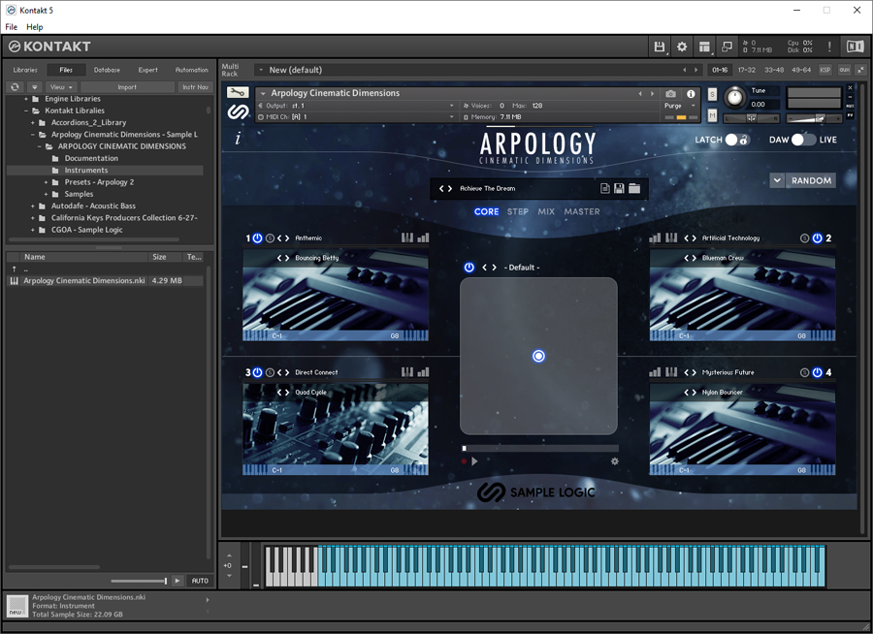
Task: Mute the instrument with the M button
Action: click(x=712, y=115)
